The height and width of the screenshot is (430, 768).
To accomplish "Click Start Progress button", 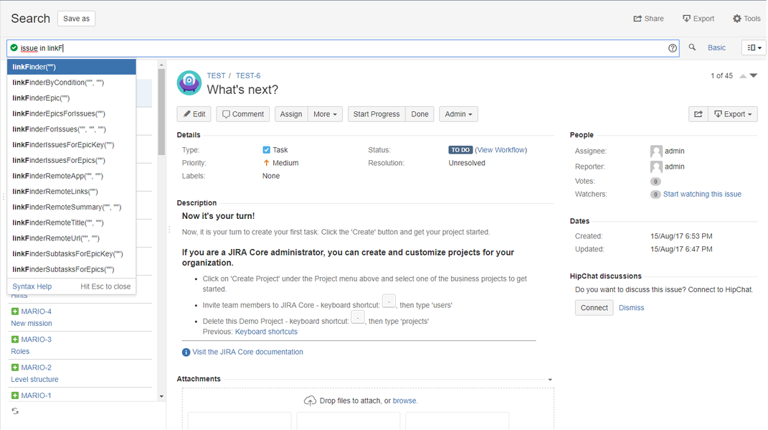I will (376, 114).
